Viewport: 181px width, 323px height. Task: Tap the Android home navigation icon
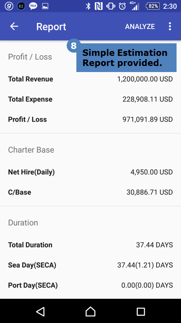click(x=90, y=312)
